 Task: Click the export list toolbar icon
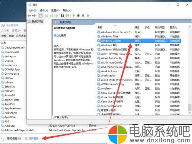pyautogui.click(x=56, y=16)
